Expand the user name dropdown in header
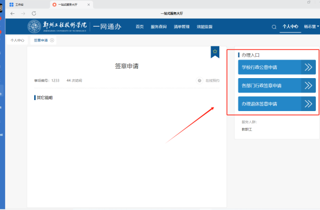Screen dimensions: 320x210 click(311, 27)
